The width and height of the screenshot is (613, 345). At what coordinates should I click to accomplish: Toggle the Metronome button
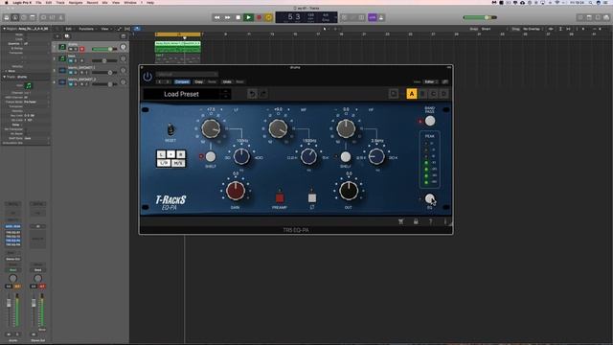click(x=381, y=17)
